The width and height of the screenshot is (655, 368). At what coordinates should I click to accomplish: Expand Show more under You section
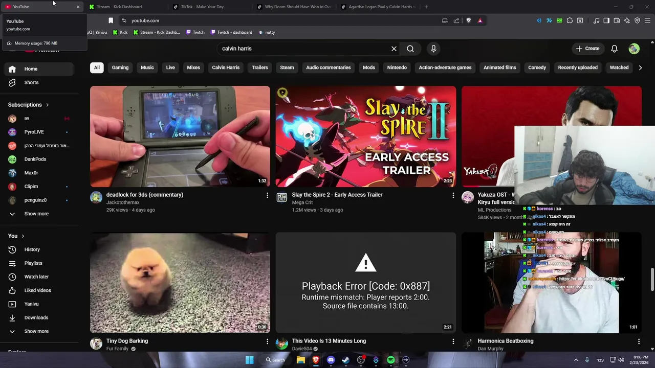39,331
